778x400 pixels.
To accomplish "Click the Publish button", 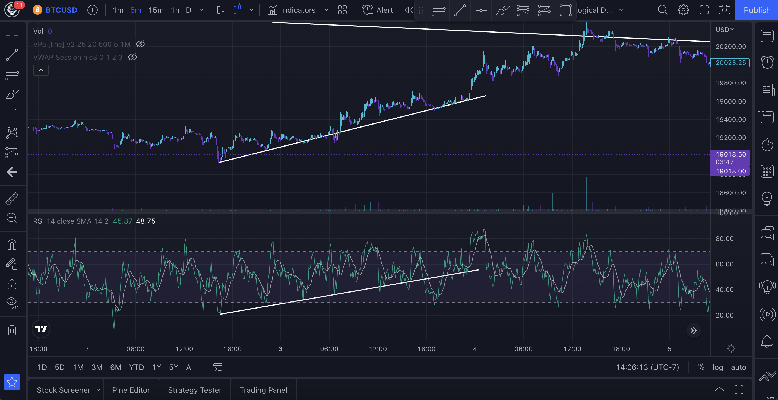I will [757, 10].
